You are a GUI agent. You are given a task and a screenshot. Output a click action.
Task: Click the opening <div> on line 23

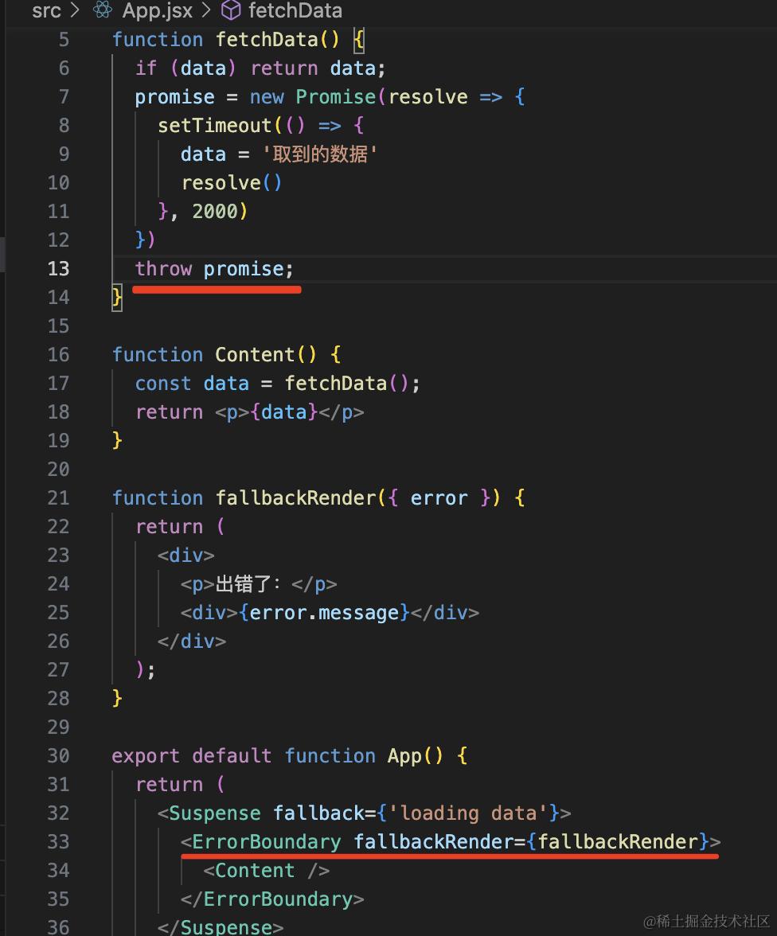point(185,556)
